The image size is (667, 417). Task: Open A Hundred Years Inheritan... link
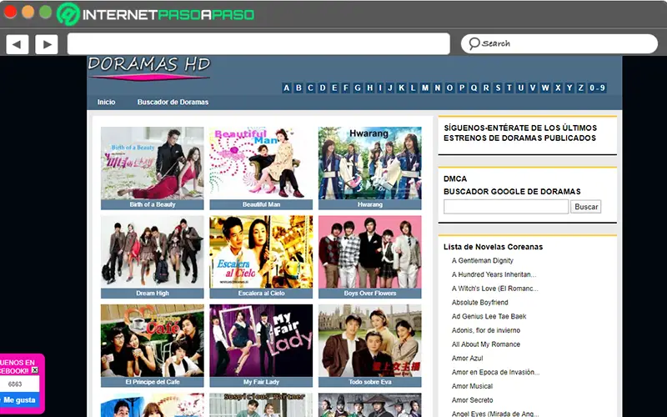tap(494, 274)
